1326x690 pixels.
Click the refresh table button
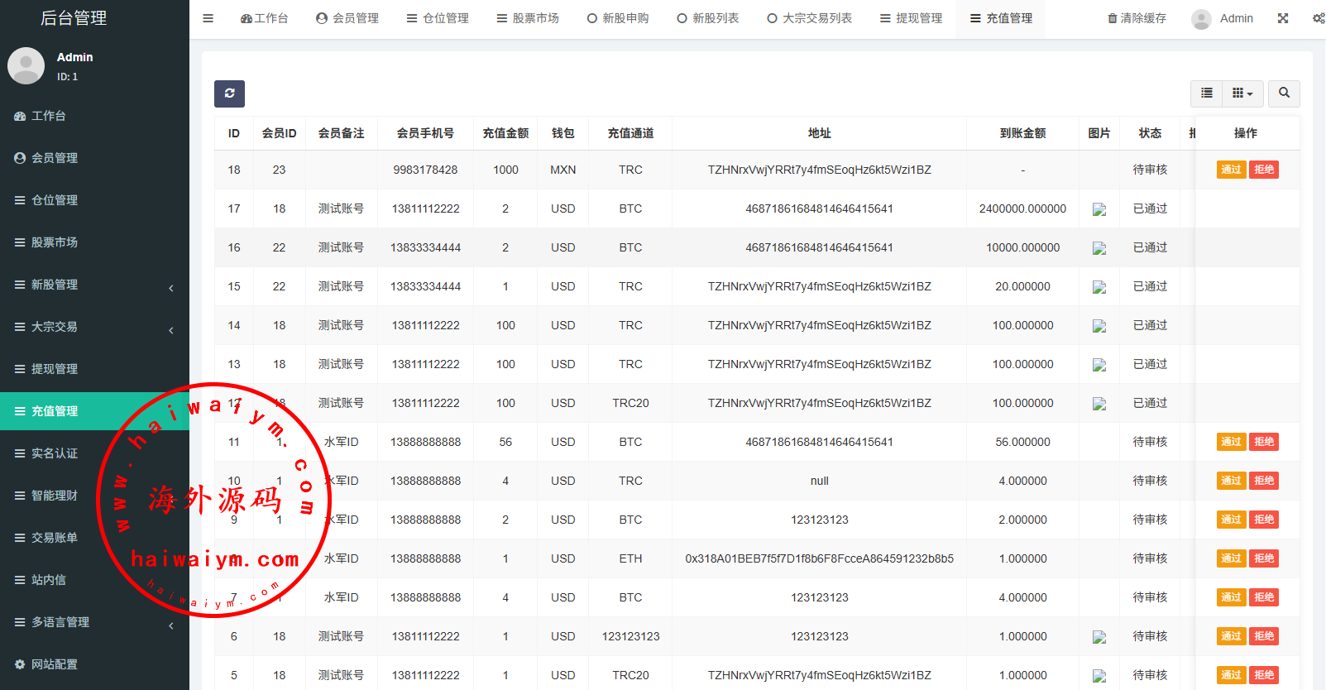229,93
